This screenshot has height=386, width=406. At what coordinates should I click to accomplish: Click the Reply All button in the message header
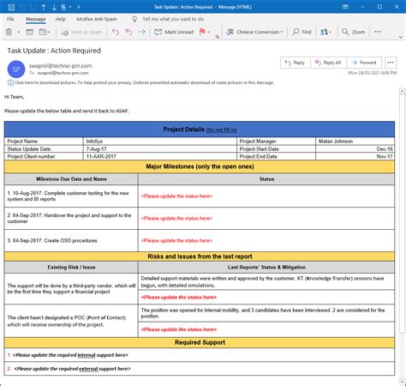pyautogui.click(x=328, y=63)
